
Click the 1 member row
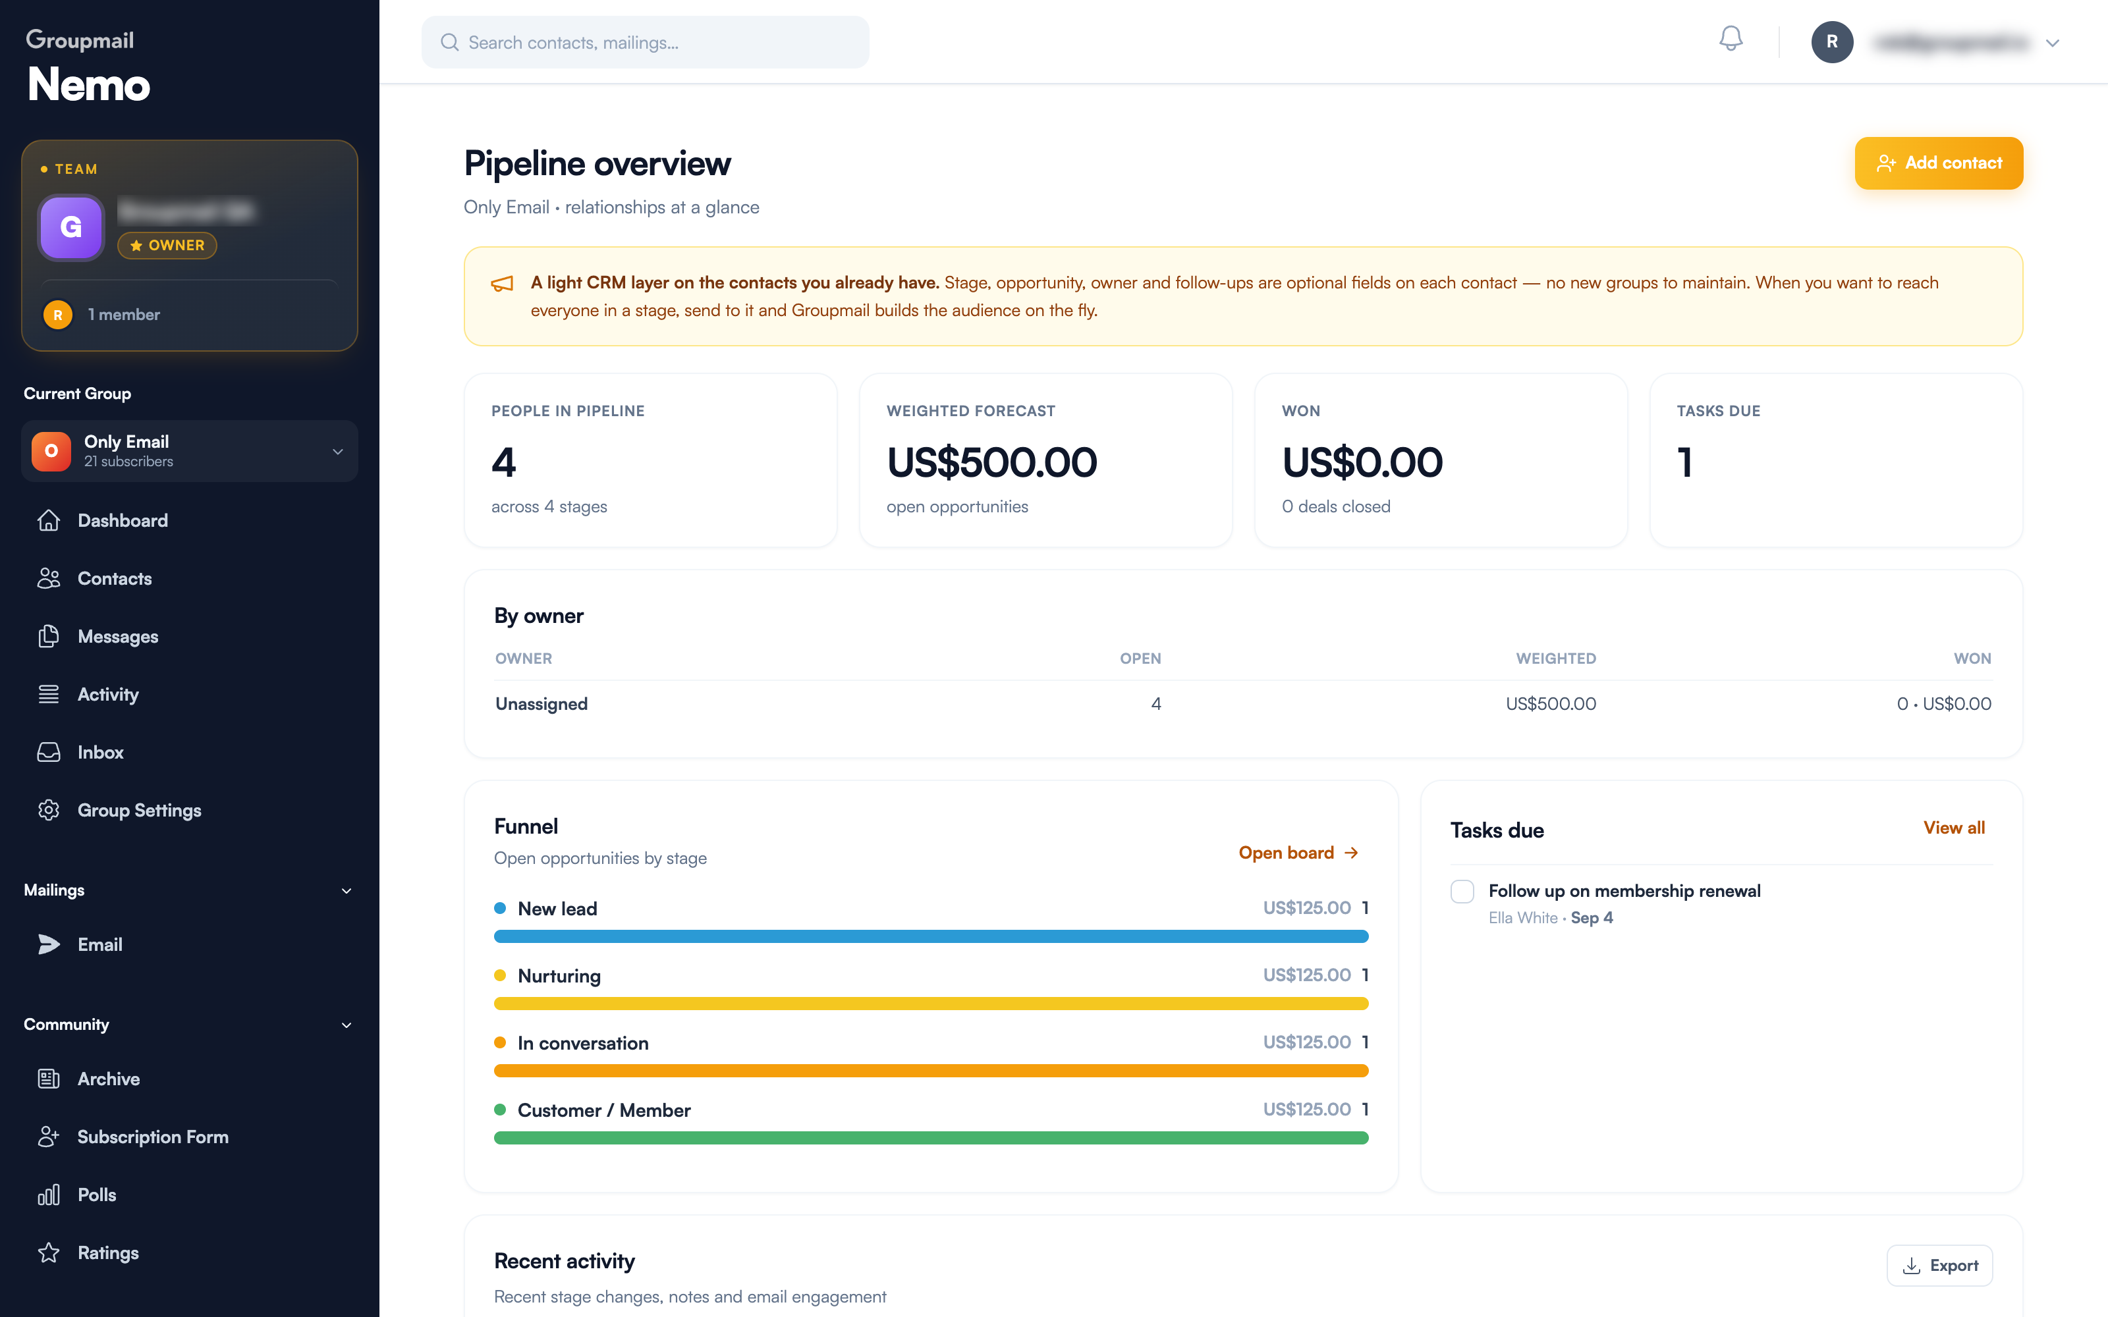(190, 315)
